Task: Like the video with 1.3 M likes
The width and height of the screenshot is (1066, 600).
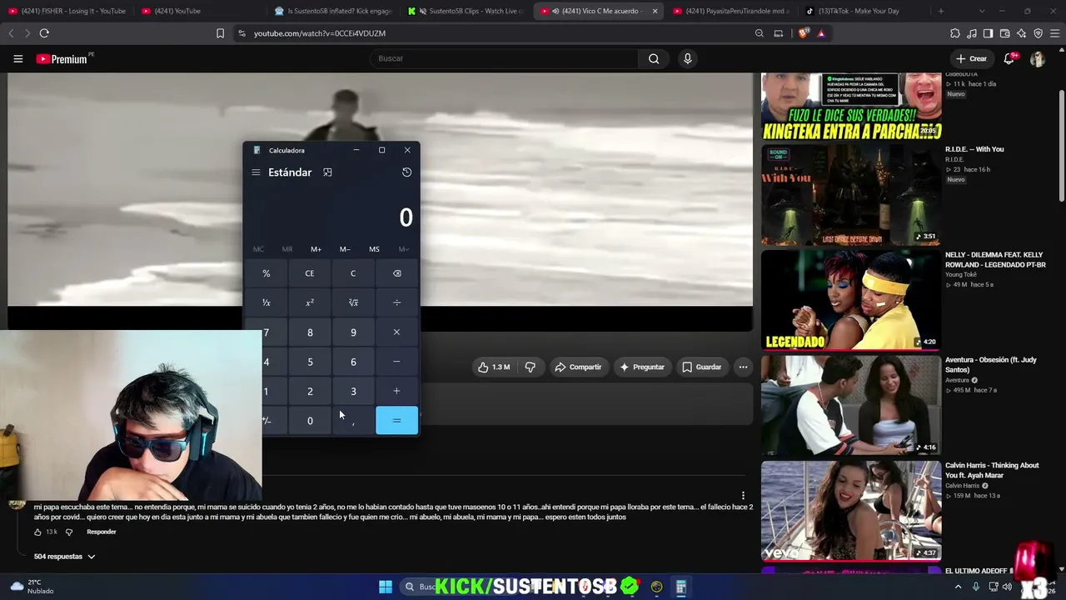Action: [x=494, y=367]
